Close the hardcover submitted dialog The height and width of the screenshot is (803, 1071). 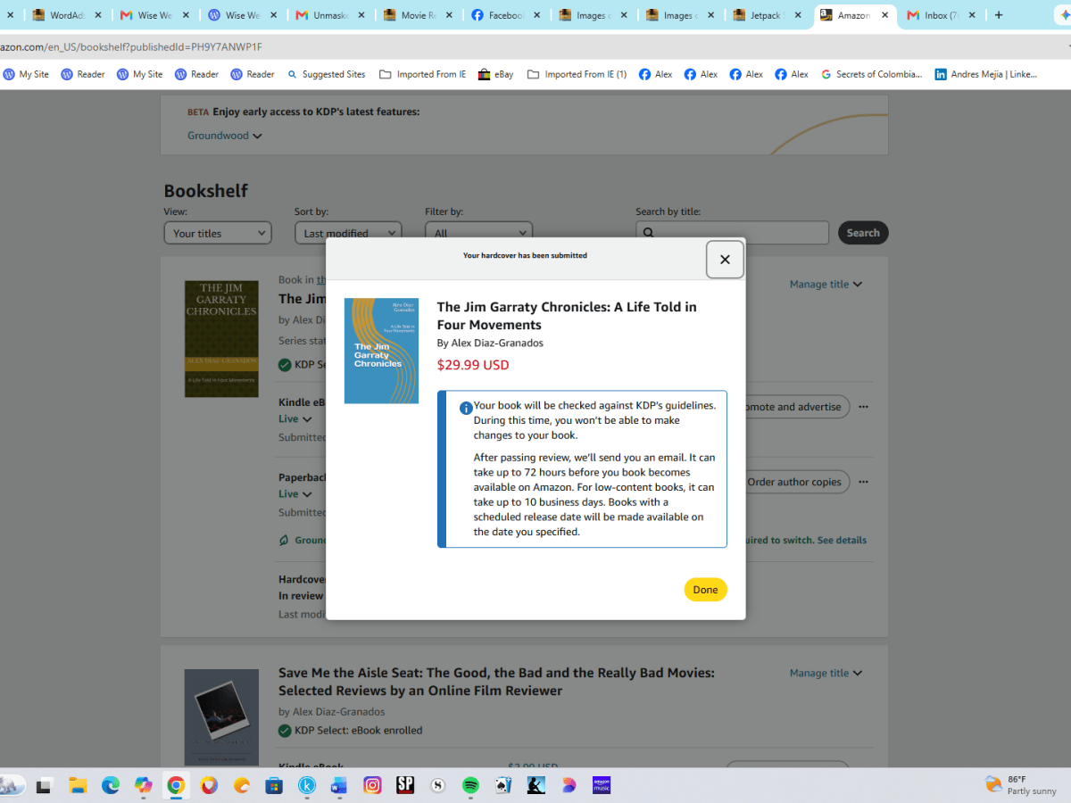(725, 260)
